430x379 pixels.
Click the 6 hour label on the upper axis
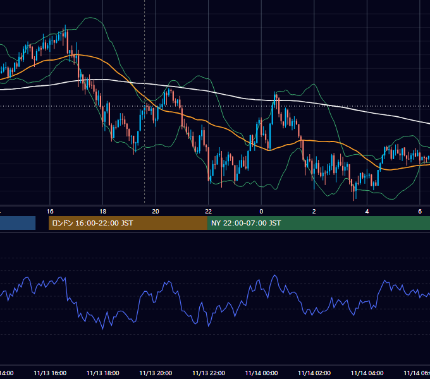[x=420, y=212]
